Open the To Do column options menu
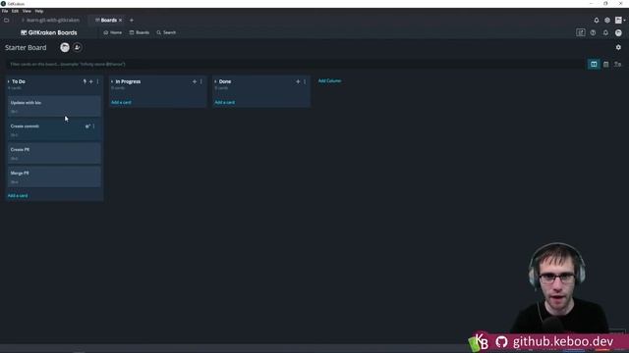 (97, 81)
